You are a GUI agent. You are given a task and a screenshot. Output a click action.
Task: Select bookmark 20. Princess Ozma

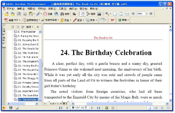click(x=28, y=83)
